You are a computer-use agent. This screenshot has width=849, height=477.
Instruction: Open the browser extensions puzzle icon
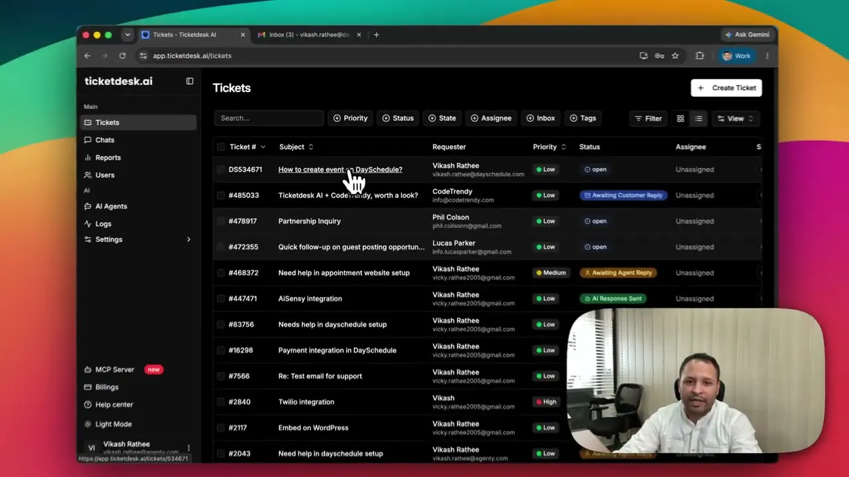(x=700, y=56)
